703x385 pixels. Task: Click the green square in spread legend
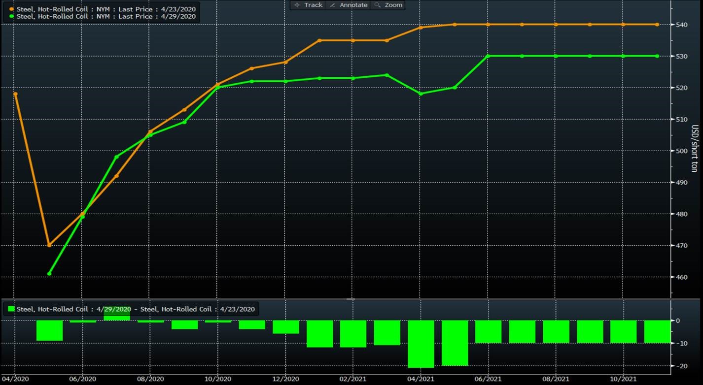pos(11,309)
